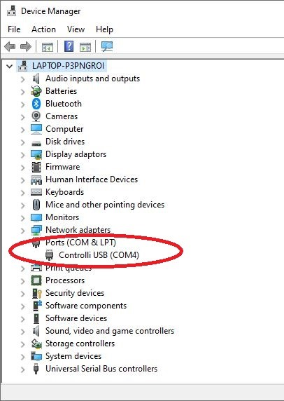The height and width of the screenshot is (401, 284).
Task: Open the View menu
Action: [76, 29]
